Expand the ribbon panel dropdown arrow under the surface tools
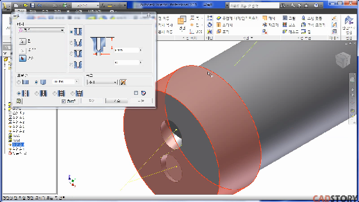Viewport: 359px width, 202px height. 252,38
